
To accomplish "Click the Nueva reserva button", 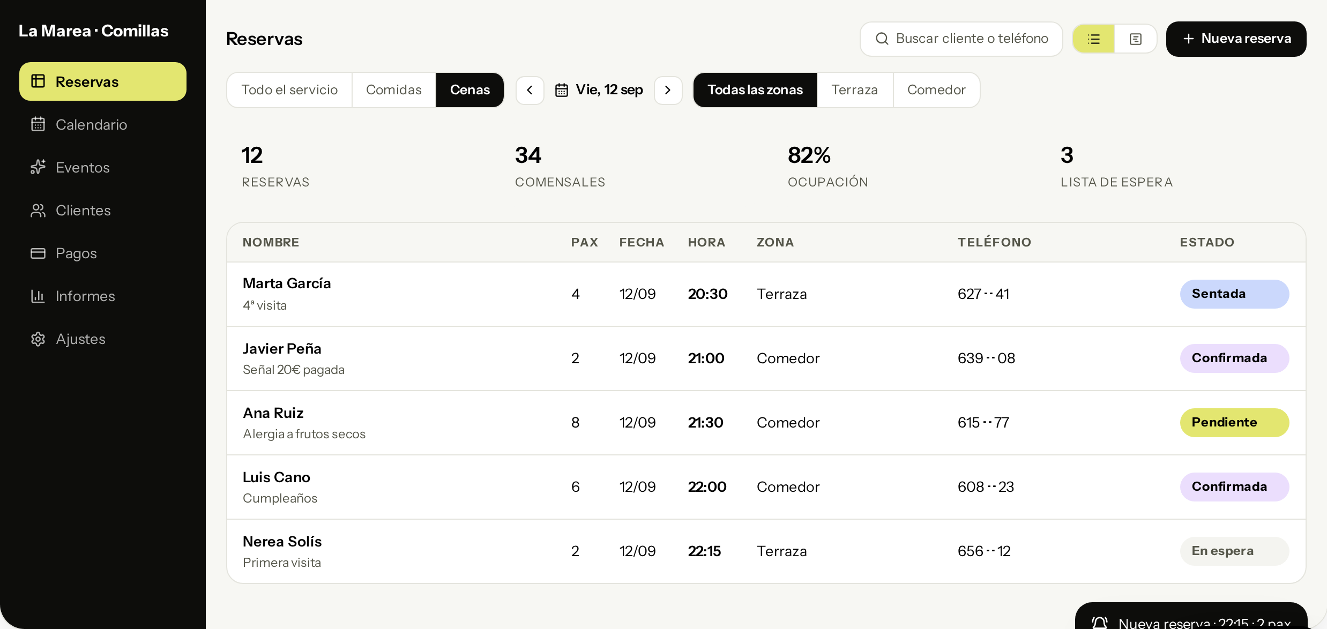I will click(1236, 39).
